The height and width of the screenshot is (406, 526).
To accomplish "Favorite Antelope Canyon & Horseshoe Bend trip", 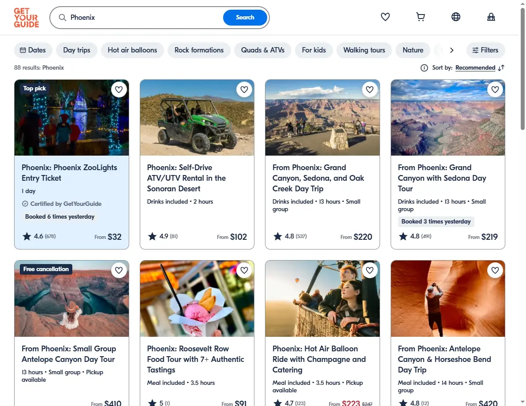I will 495,270.
